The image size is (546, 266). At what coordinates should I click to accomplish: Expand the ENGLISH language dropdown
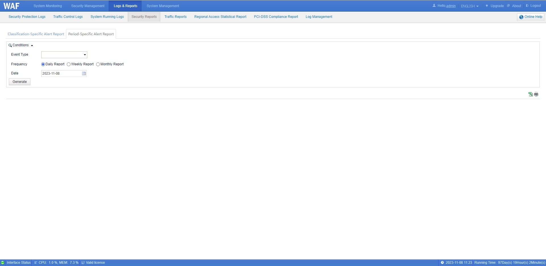[x=470, y=6]
